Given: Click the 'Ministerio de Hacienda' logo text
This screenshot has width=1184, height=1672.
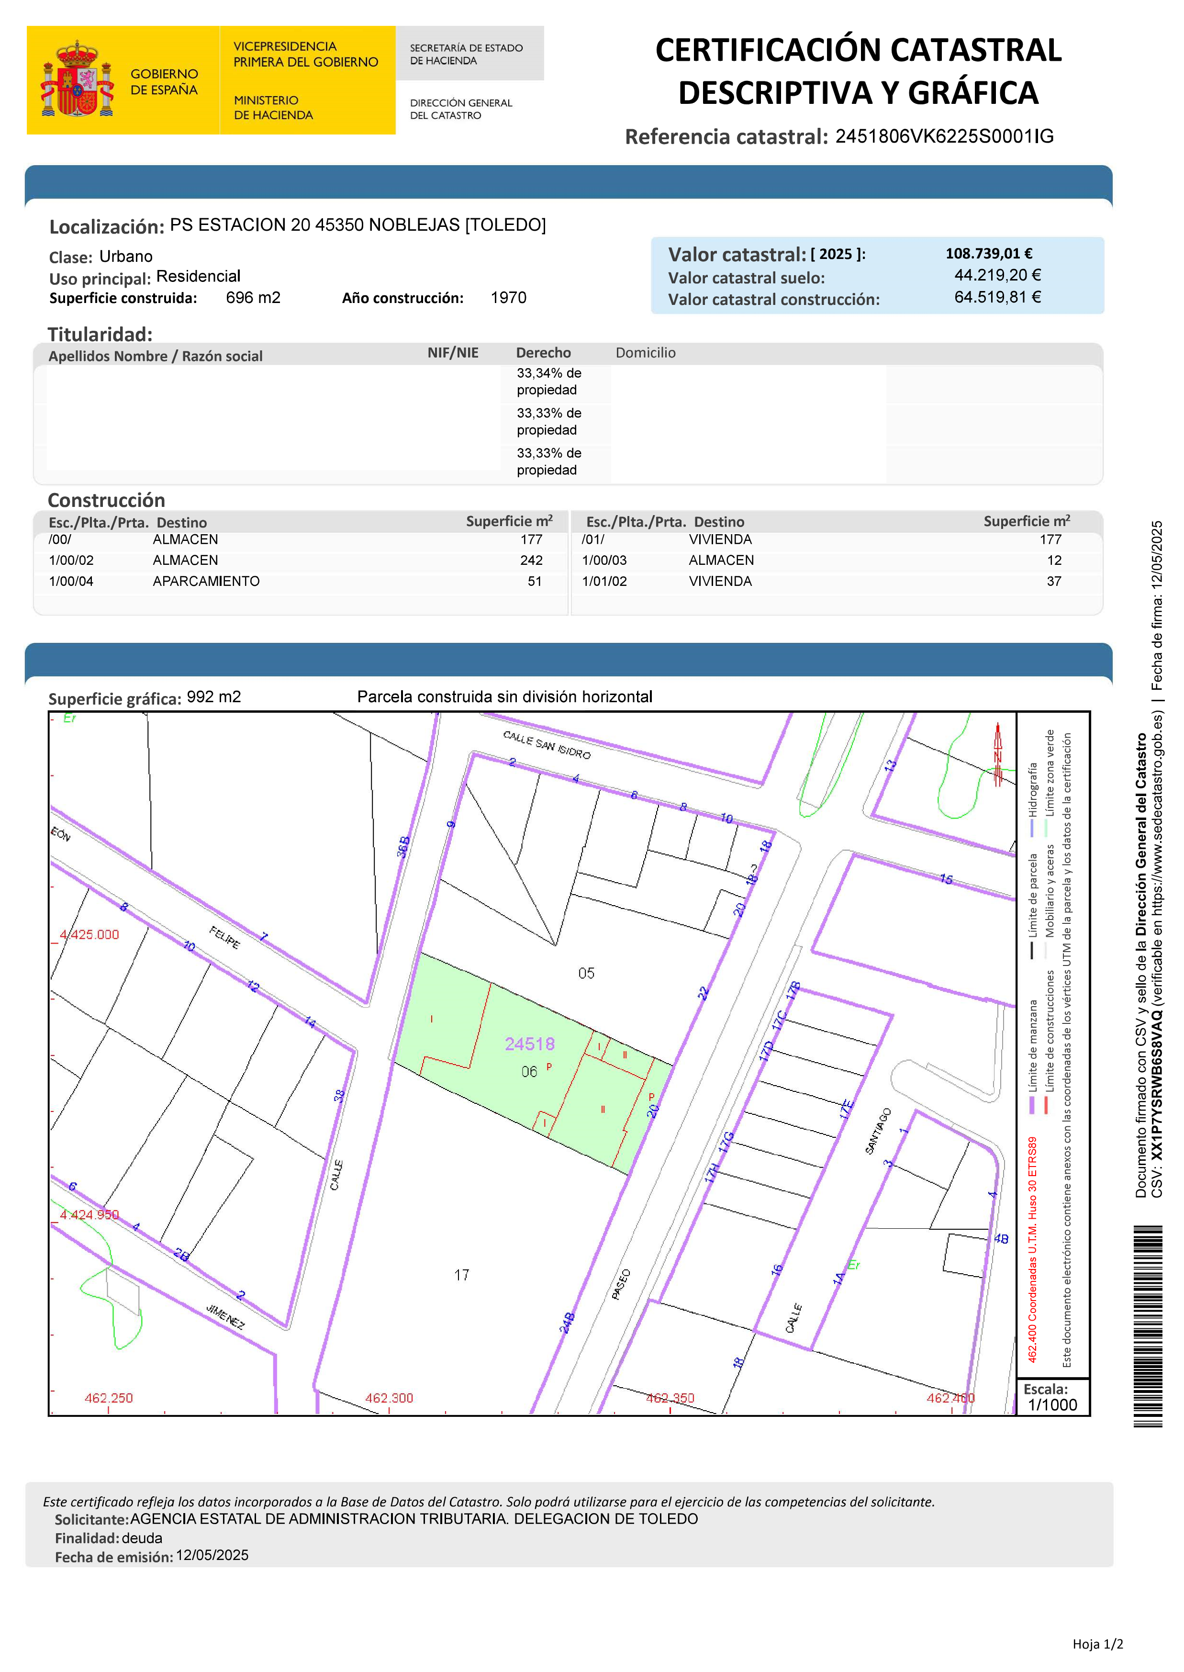Looking at the screenshot, I should [273, 107].
